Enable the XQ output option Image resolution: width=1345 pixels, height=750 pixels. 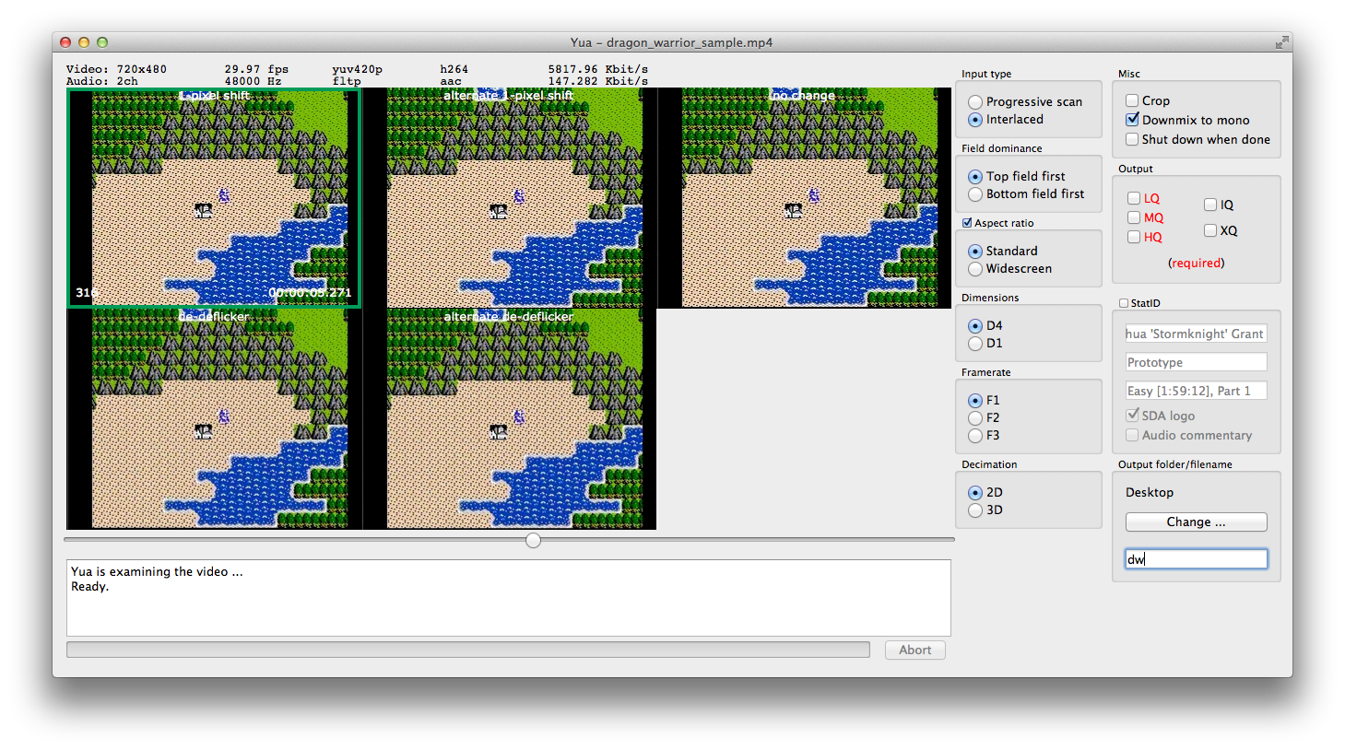1210,230
